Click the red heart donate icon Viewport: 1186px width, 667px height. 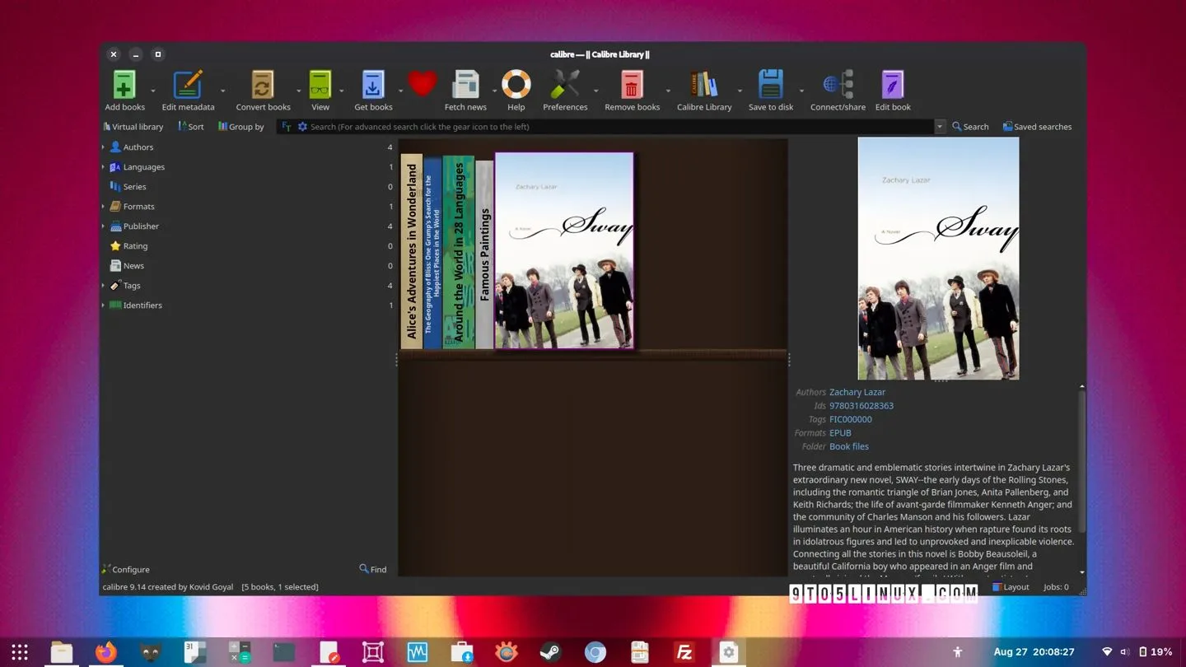pyautogui.click(x=423, y=84)
